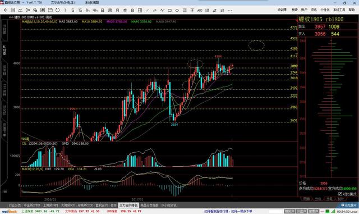
Task: Switch to the 中金所CFFEX tab
Action: [32, 205]
